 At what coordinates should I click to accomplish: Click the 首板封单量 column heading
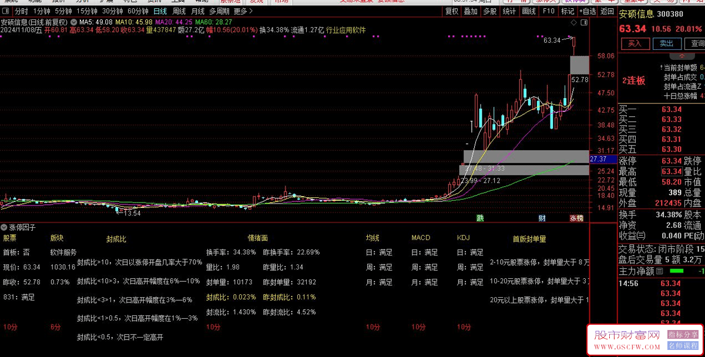(x=529, y=239)
